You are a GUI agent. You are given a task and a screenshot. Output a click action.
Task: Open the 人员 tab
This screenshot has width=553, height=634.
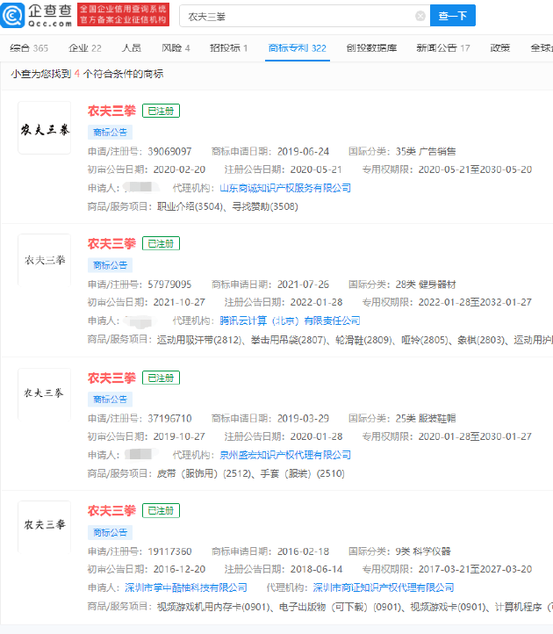point(132,48)
